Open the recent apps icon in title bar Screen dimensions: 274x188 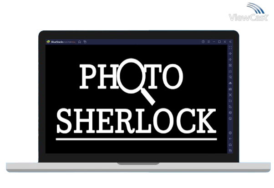click(x=85, y=42)
